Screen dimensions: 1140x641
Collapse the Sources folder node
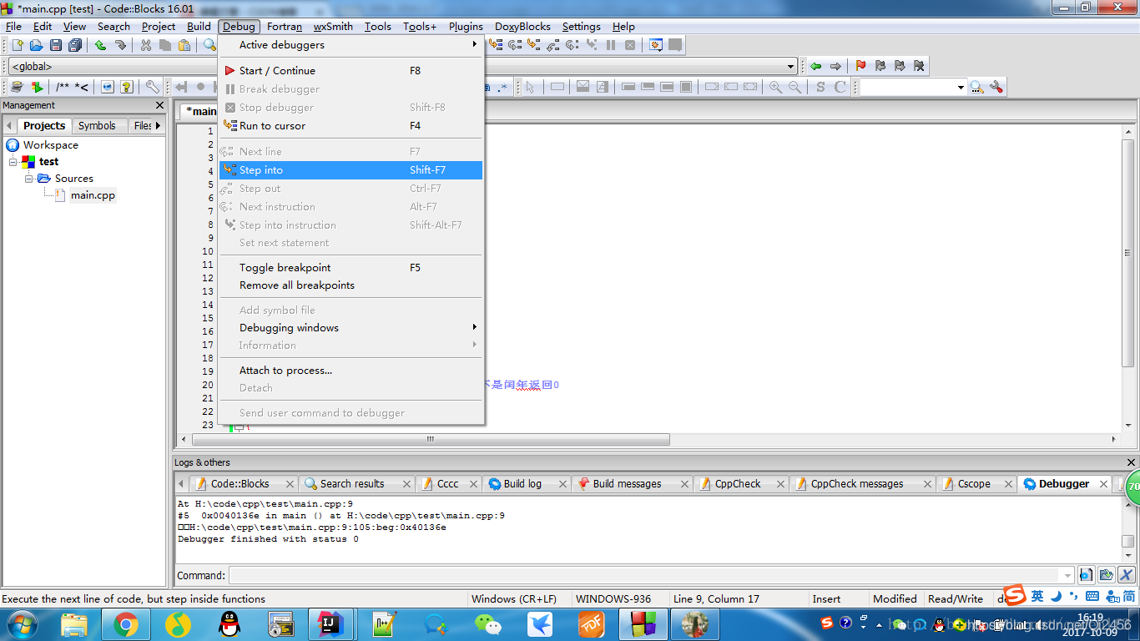coord(29,179)
